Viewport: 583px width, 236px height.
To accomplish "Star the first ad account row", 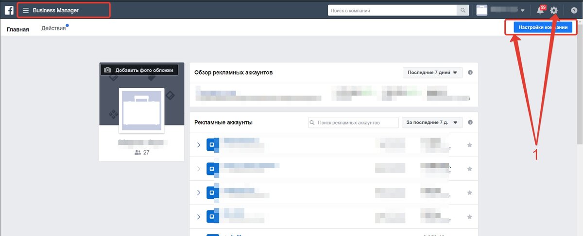I will (x=469, y=145).
